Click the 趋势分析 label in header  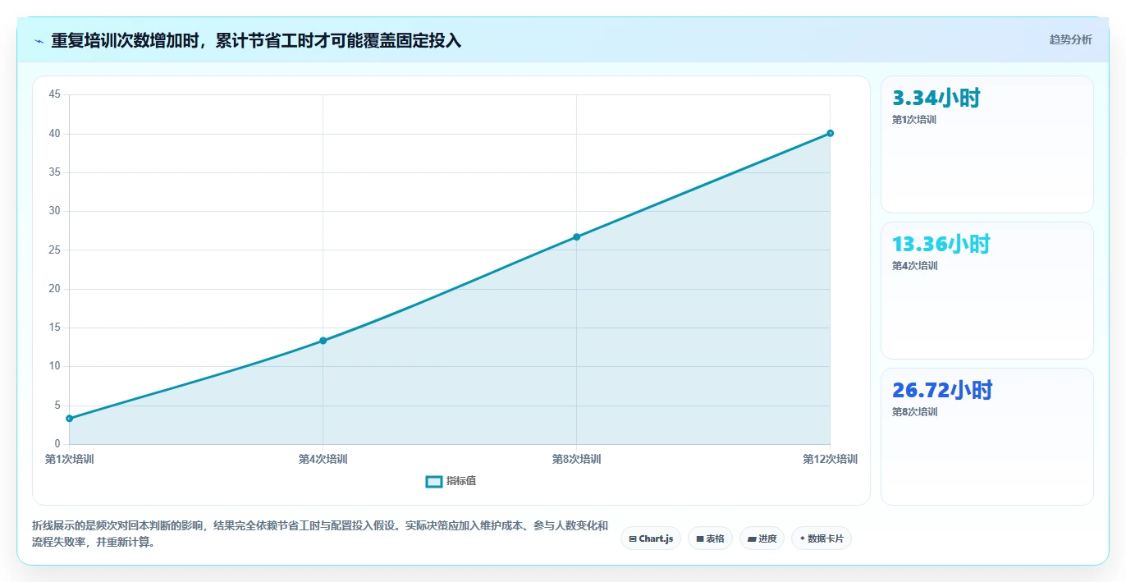(1070, 39)
